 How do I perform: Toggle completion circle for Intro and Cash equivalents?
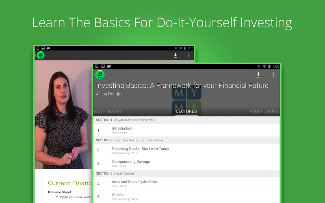(x=107, y=184)
